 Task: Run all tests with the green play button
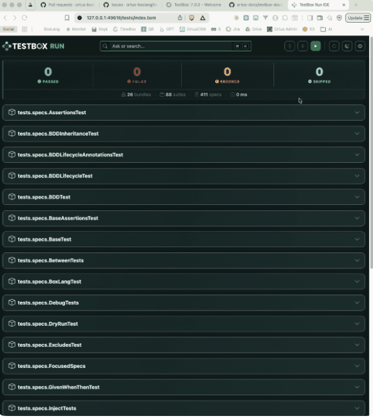(315, 46)
